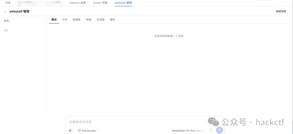Open the Full access permission dropdown
293x134 pixels.
pyautogui.click(x=88, y=131)
